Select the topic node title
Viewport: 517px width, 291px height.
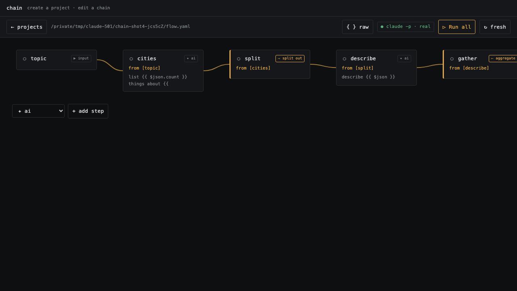coord(38,59)
